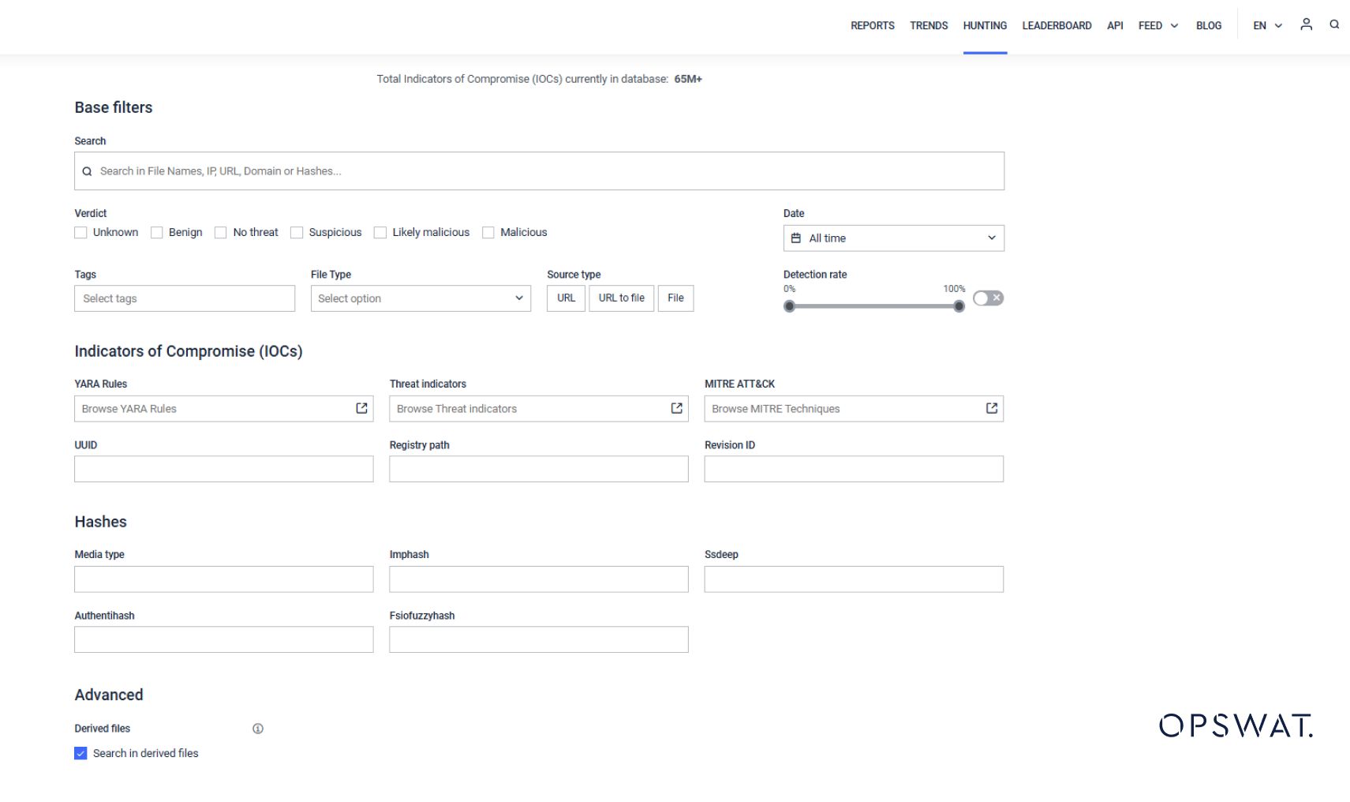Click the calendar icon in the Date selector
Screen dimensions: 1350x802
[x=798, y=238]
